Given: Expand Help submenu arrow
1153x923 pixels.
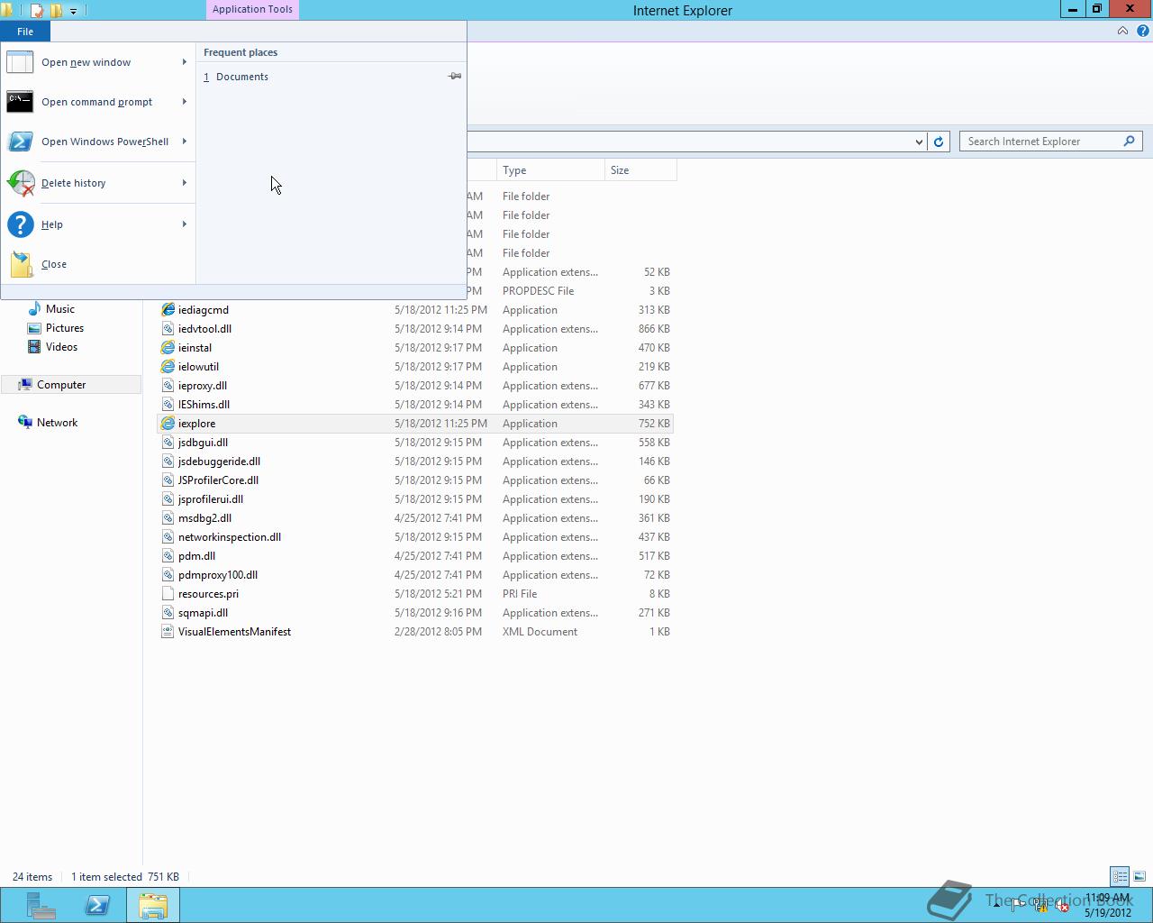Looking at the screenshot, I should (185, 224).
